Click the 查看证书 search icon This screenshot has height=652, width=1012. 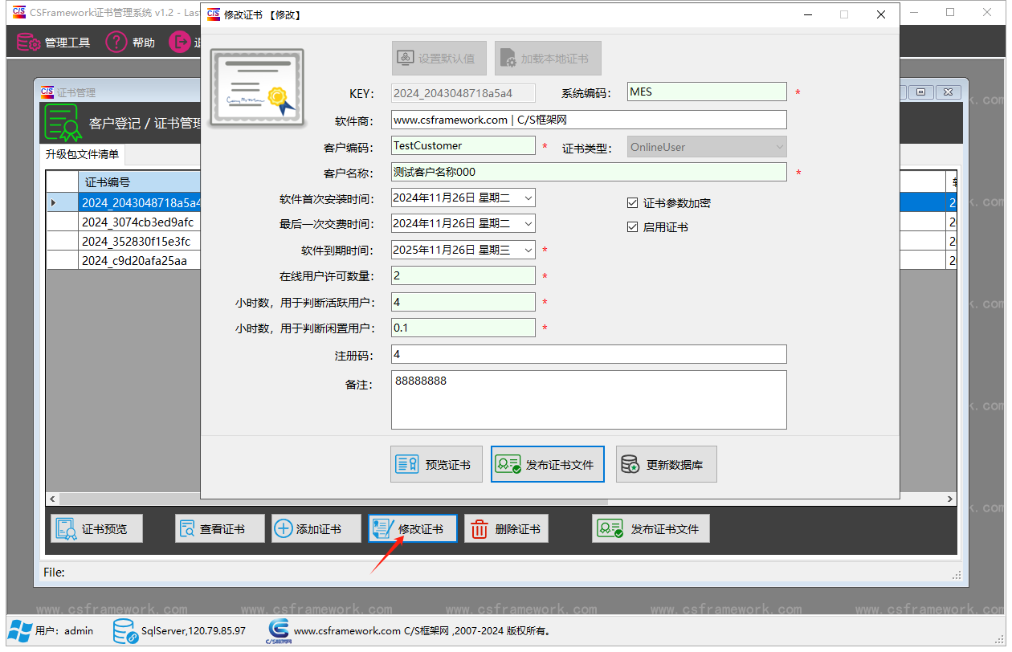point(188,528)
